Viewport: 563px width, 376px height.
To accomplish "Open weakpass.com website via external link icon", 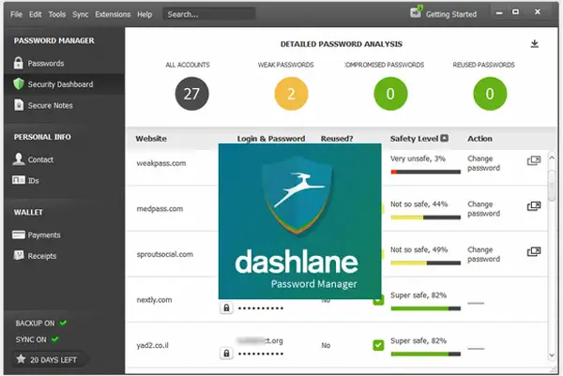I will point(534,160).
